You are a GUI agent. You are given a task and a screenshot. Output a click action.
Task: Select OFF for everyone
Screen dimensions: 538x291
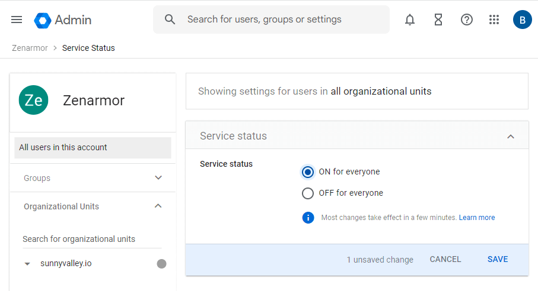(308, 193)
